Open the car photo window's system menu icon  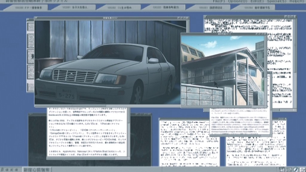coord(36,18)
